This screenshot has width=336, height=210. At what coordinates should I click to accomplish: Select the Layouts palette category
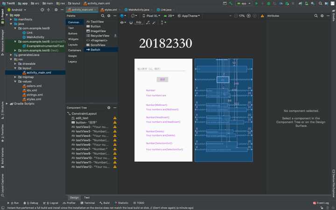73,45
